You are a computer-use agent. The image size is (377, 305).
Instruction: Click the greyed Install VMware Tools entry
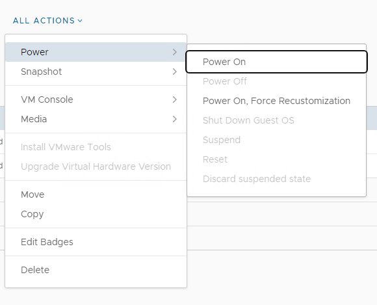coord(96,147)
